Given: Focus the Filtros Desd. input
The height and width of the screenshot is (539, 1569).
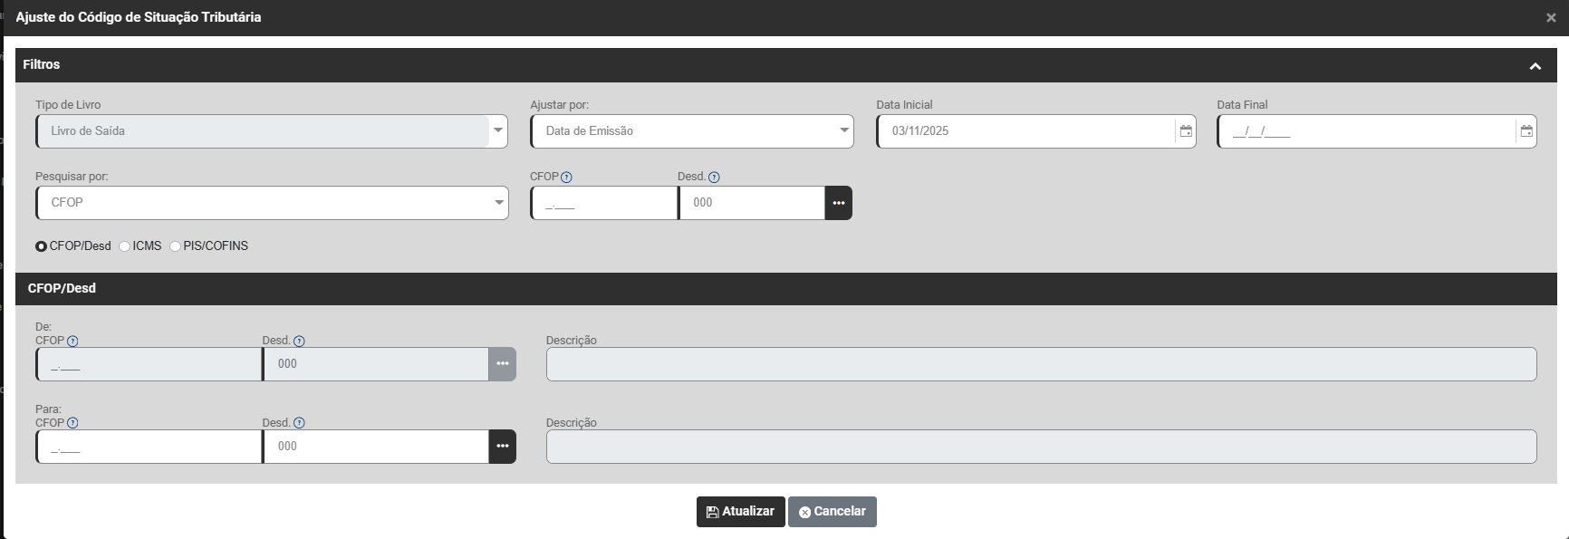Looking at the screenshot, I should tap(752, 203).
